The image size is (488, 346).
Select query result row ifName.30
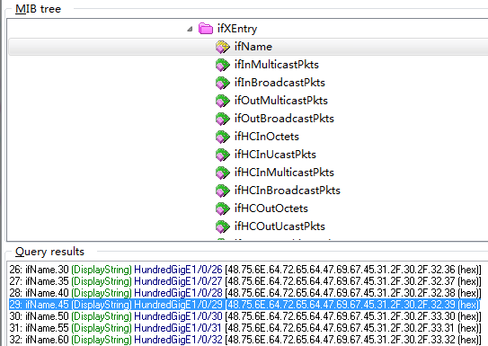(245, 269)
